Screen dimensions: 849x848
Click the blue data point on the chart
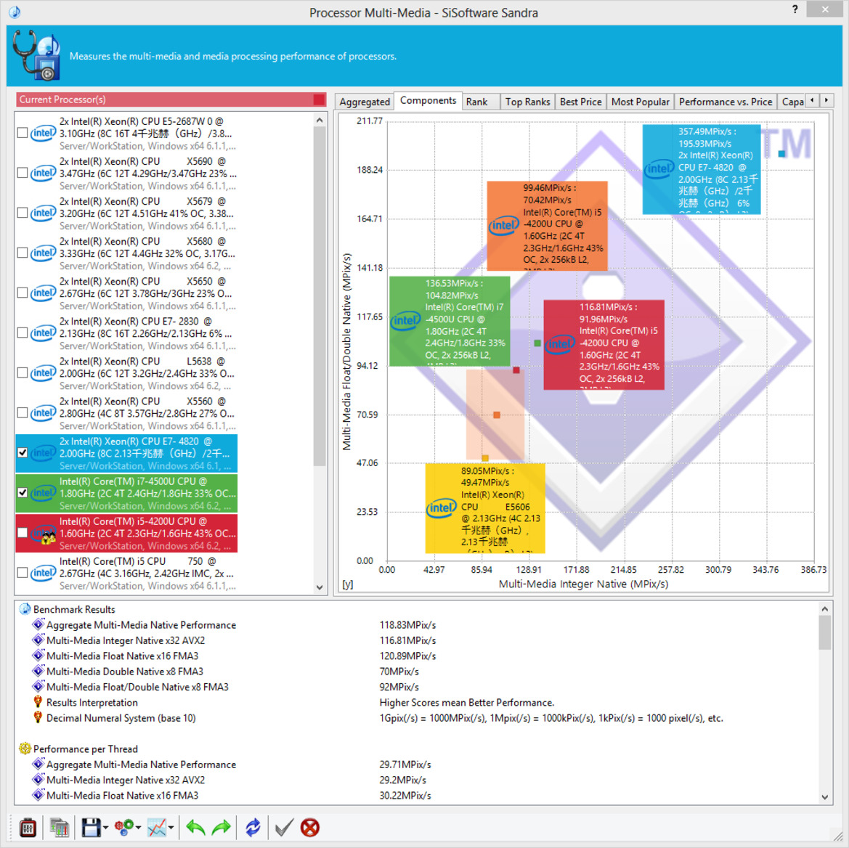[x=781, y=154]
